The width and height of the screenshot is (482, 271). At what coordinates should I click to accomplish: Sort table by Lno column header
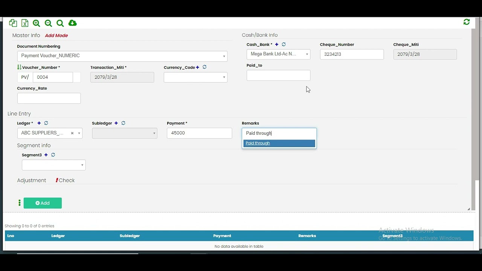(11, 236)
